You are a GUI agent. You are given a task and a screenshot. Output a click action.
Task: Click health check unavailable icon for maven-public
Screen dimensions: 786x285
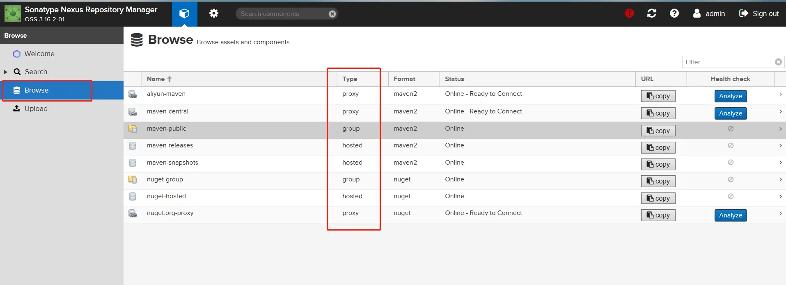(x=731, y=129)
